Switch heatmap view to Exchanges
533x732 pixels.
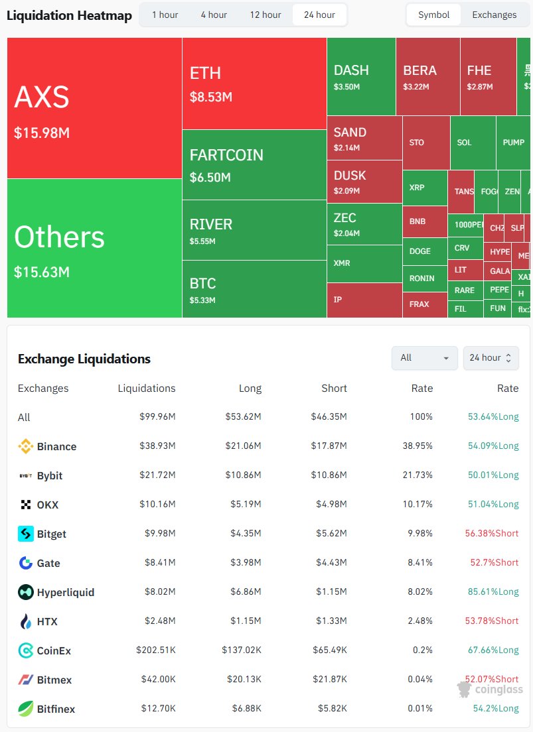coord(494,15)
